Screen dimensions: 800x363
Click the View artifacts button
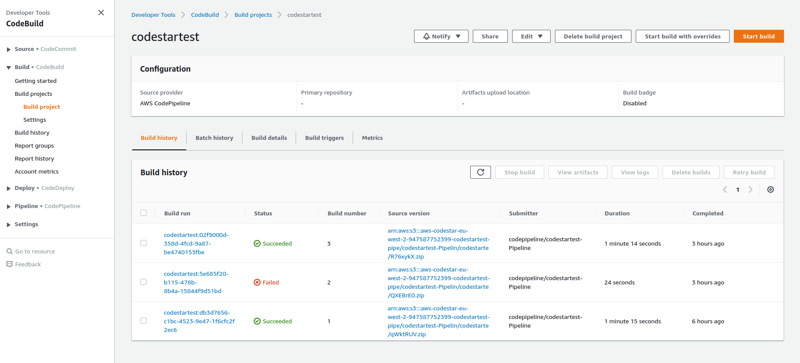(x=578, y=172)
